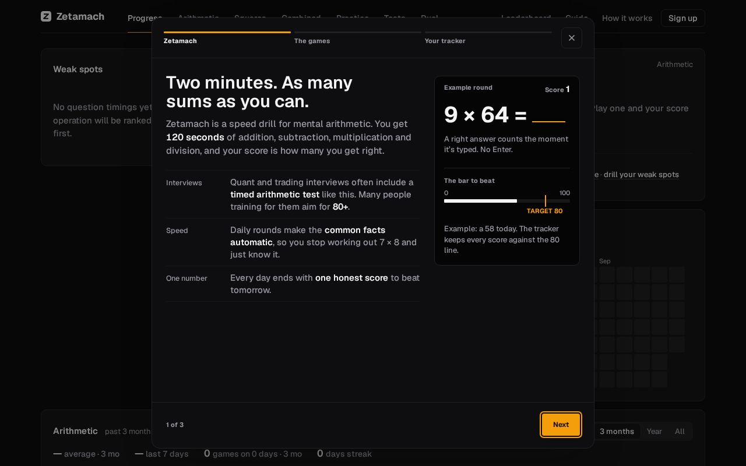Select the Year range
The width and height of the screenshot is (746, 466).
[654, 431]
